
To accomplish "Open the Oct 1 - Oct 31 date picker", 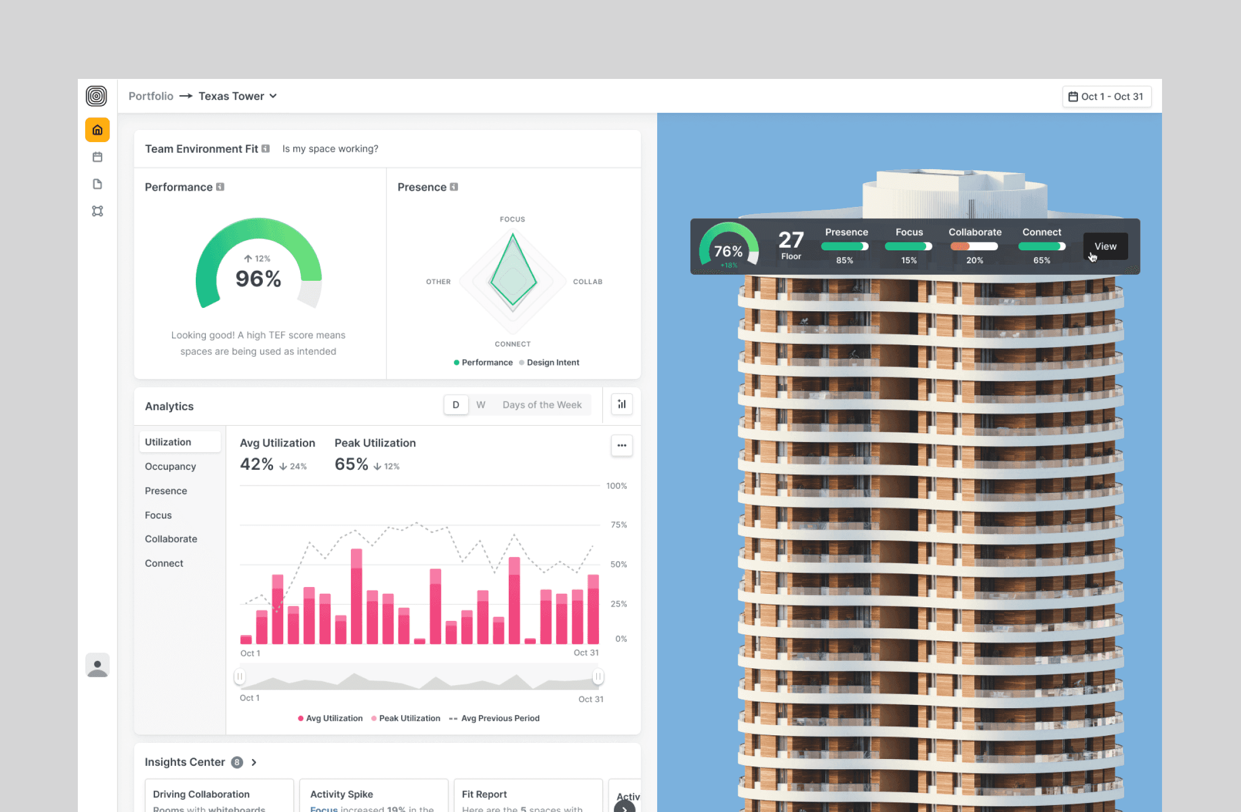I will click(1106, 96).
